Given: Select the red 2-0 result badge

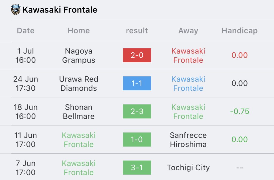Looking at the screenshot, I should point(137,55).
